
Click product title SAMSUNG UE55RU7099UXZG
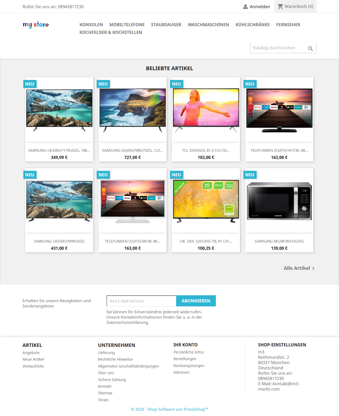tap(59, 241)
